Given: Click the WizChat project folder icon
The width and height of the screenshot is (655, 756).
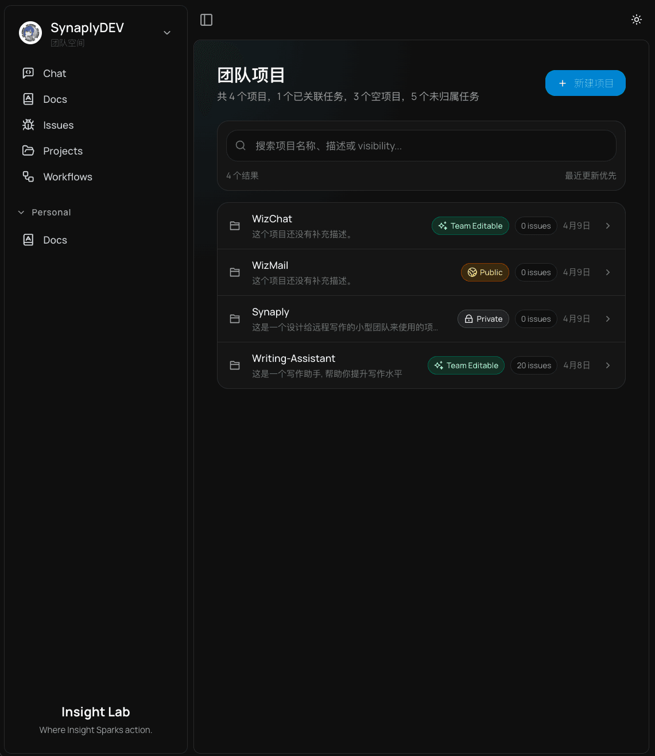Looking at the screenshot, I should coord(234,226).
